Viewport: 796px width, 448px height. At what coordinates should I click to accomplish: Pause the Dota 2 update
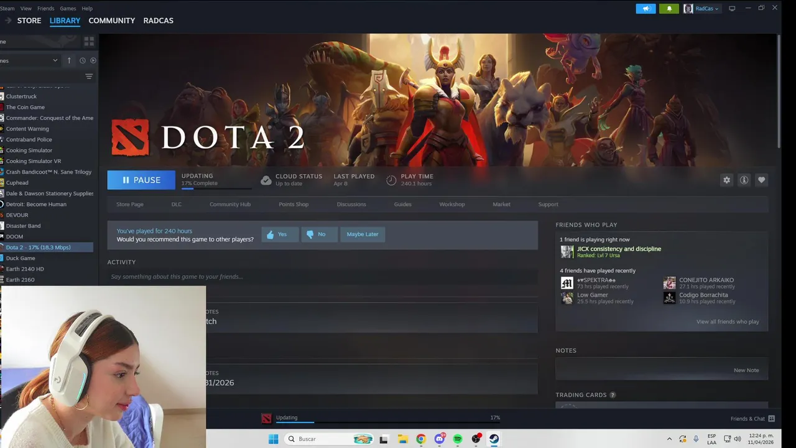coord(141,180)
